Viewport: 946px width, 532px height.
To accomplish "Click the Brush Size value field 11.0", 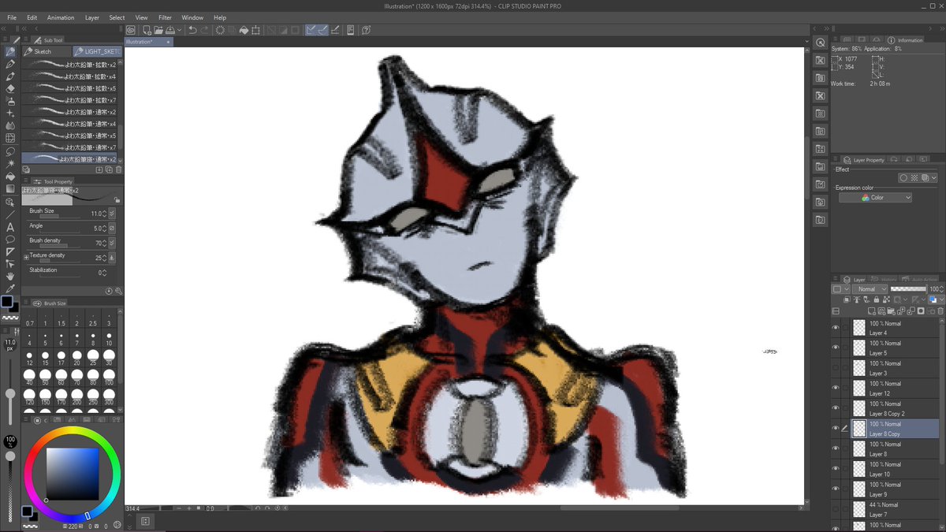I will tap(98, 214).
